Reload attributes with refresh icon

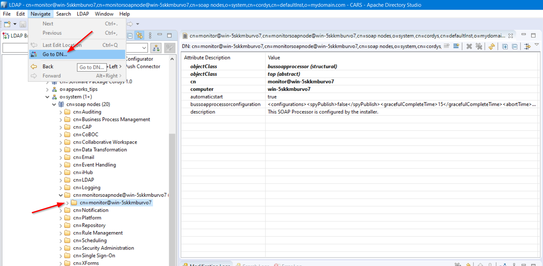[x=492, y=46]
